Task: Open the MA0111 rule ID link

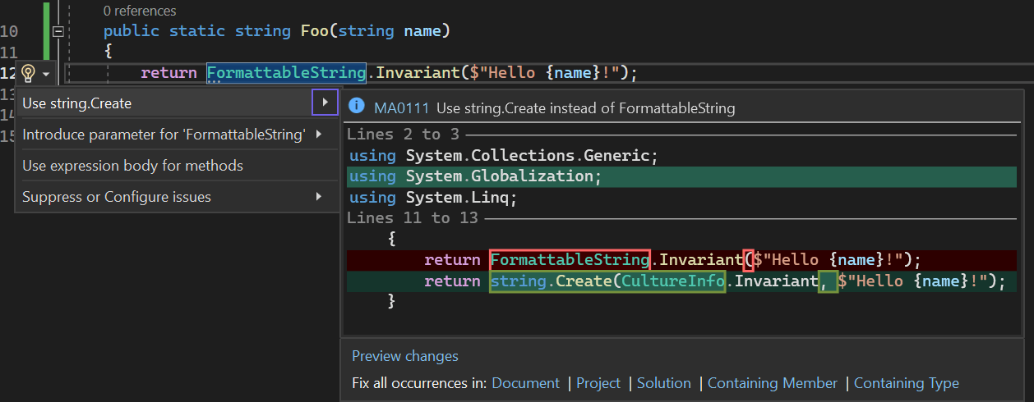Action: 401,107
